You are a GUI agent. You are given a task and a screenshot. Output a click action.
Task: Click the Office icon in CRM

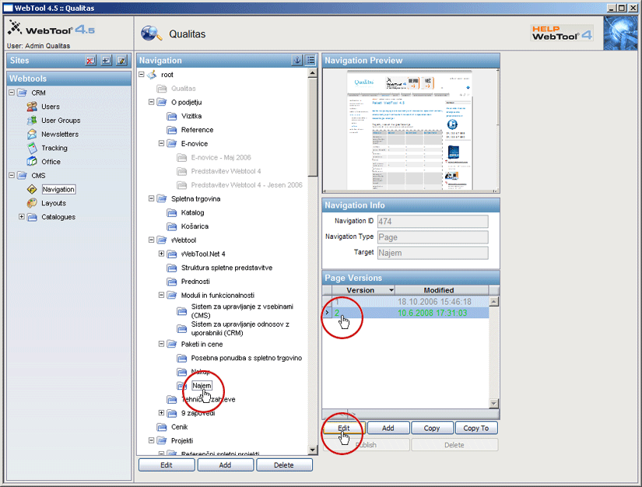pyautogui.click(x=32, y=162)
